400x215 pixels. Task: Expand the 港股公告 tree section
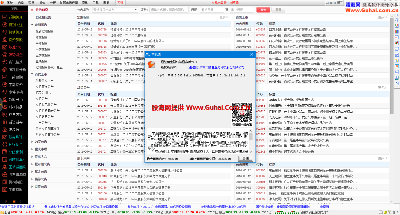[32, 187]
